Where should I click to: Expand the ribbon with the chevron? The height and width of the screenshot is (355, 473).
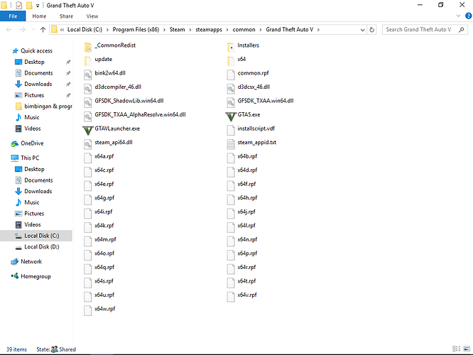coord(459,16)
